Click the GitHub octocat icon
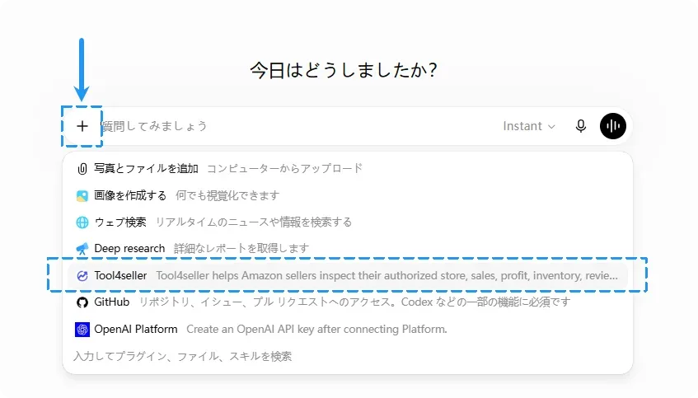The width and height of the screenshot is (698, 398). (82, 302)
